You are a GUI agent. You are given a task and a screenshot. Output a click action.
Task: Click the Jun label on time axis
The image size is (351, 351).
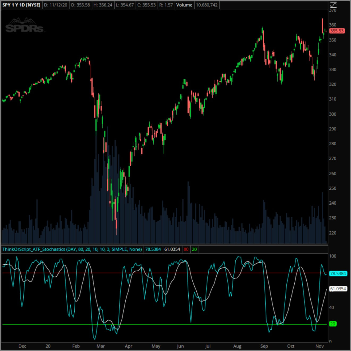pyautogui.click(x=180, y=346)
